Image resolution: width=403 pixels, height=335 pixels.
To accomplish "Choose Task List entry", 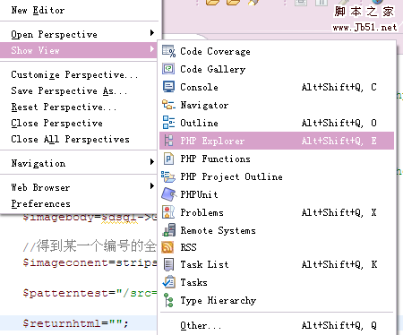I will [277, 264].
